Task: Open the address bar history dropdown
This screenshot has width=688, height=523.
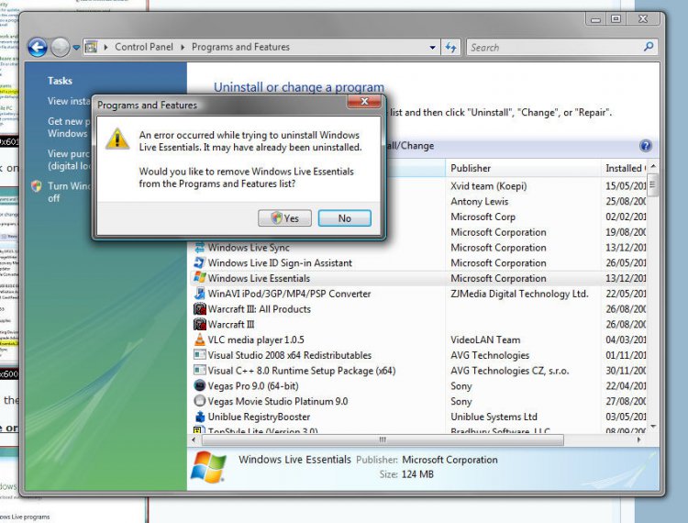Action: point(432,48)
